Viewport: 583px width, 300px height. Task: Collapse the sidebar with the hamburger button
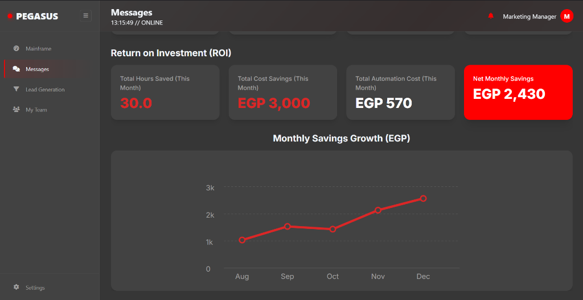(86, 16)
